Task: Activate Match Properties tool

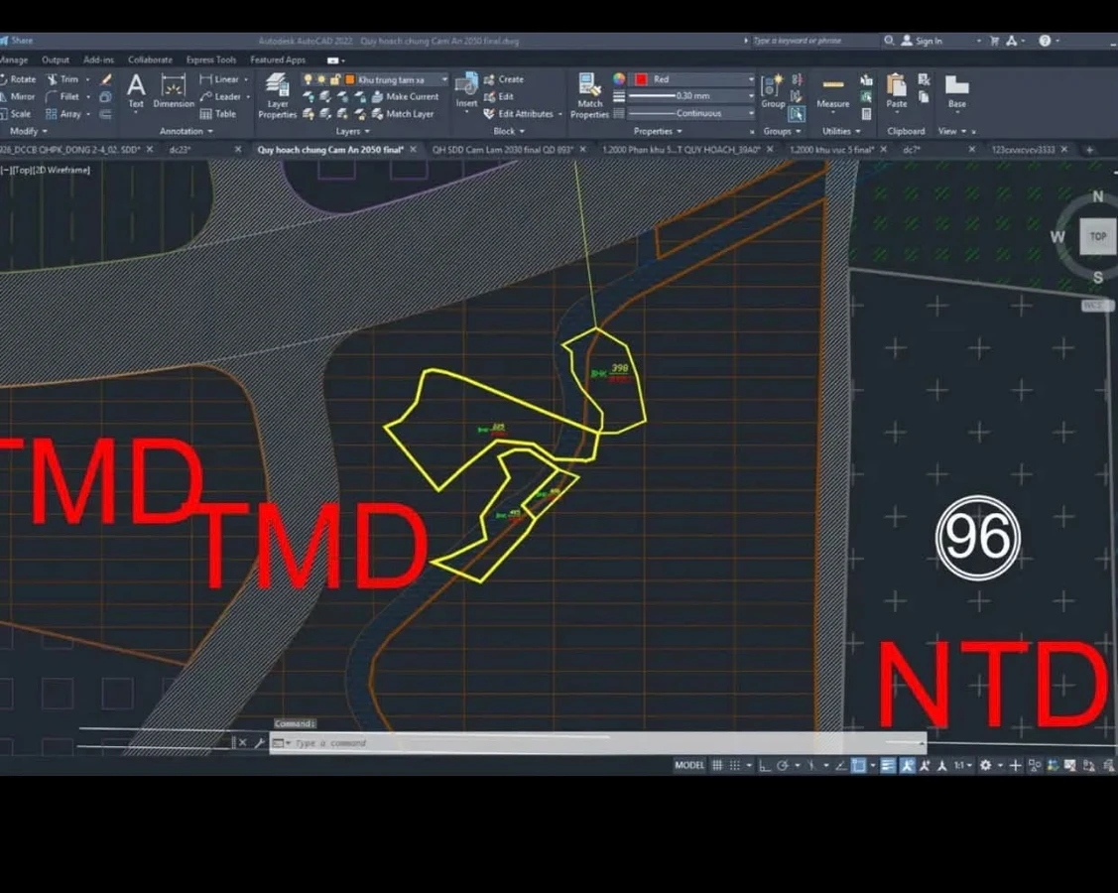Action: pyautogui.click(x=589, y=95)
